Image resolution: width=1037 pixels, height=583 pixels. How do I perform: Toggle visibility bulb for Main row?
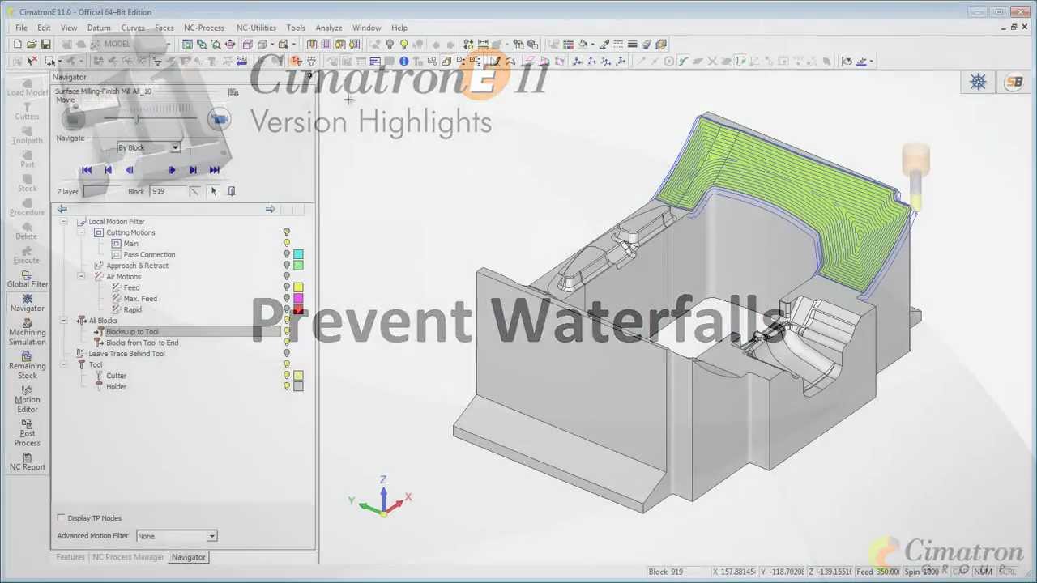(286, 244)
